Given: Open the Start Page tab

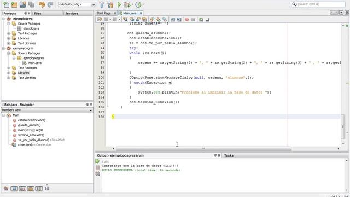Looking at the screenshot, I should click(103, 13).
